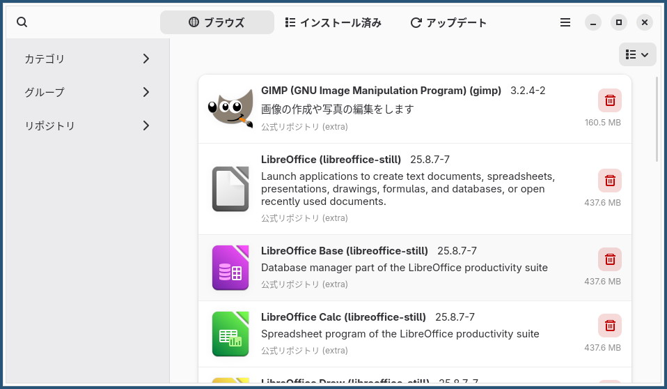Click "Database manager part of the LibreOffice" description
Screen dimensions: 667x389
[405, 268]
